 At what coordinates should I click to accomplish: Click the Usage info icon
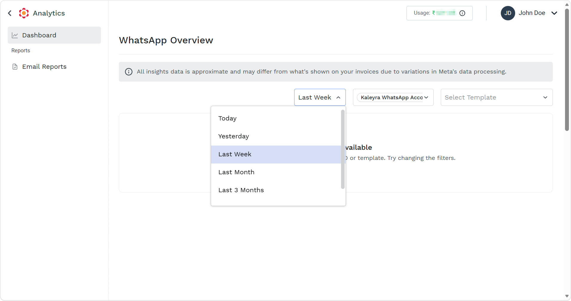pos(462,13)
